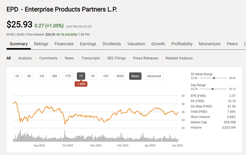Screen dimensions: 246x155
Task: Click the 52 Week Range slider marker
Action: (214, 78)
